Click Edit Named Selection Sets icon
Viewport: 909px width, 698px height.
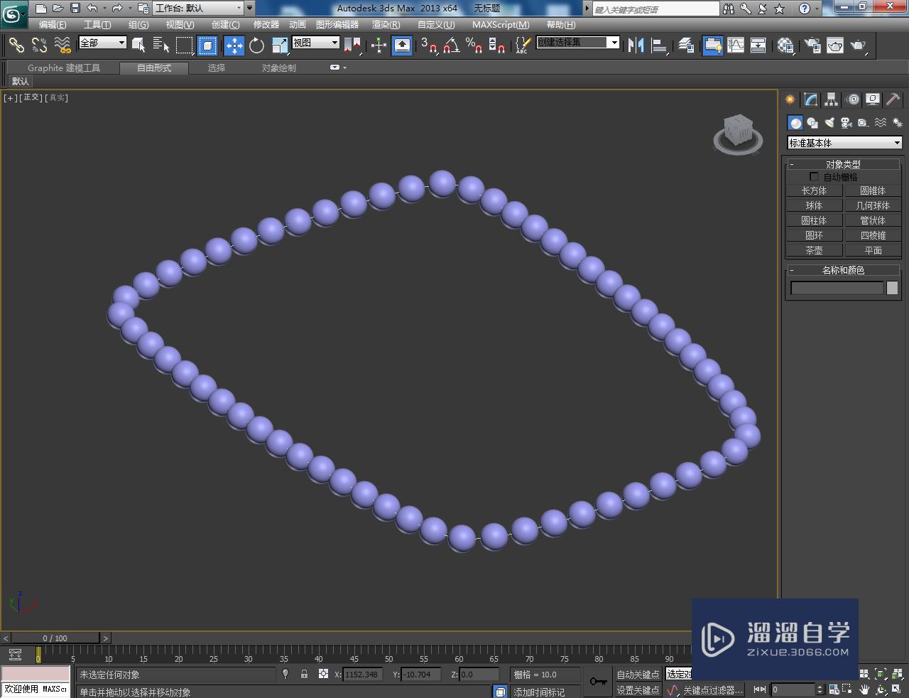[x=522, y=45]
